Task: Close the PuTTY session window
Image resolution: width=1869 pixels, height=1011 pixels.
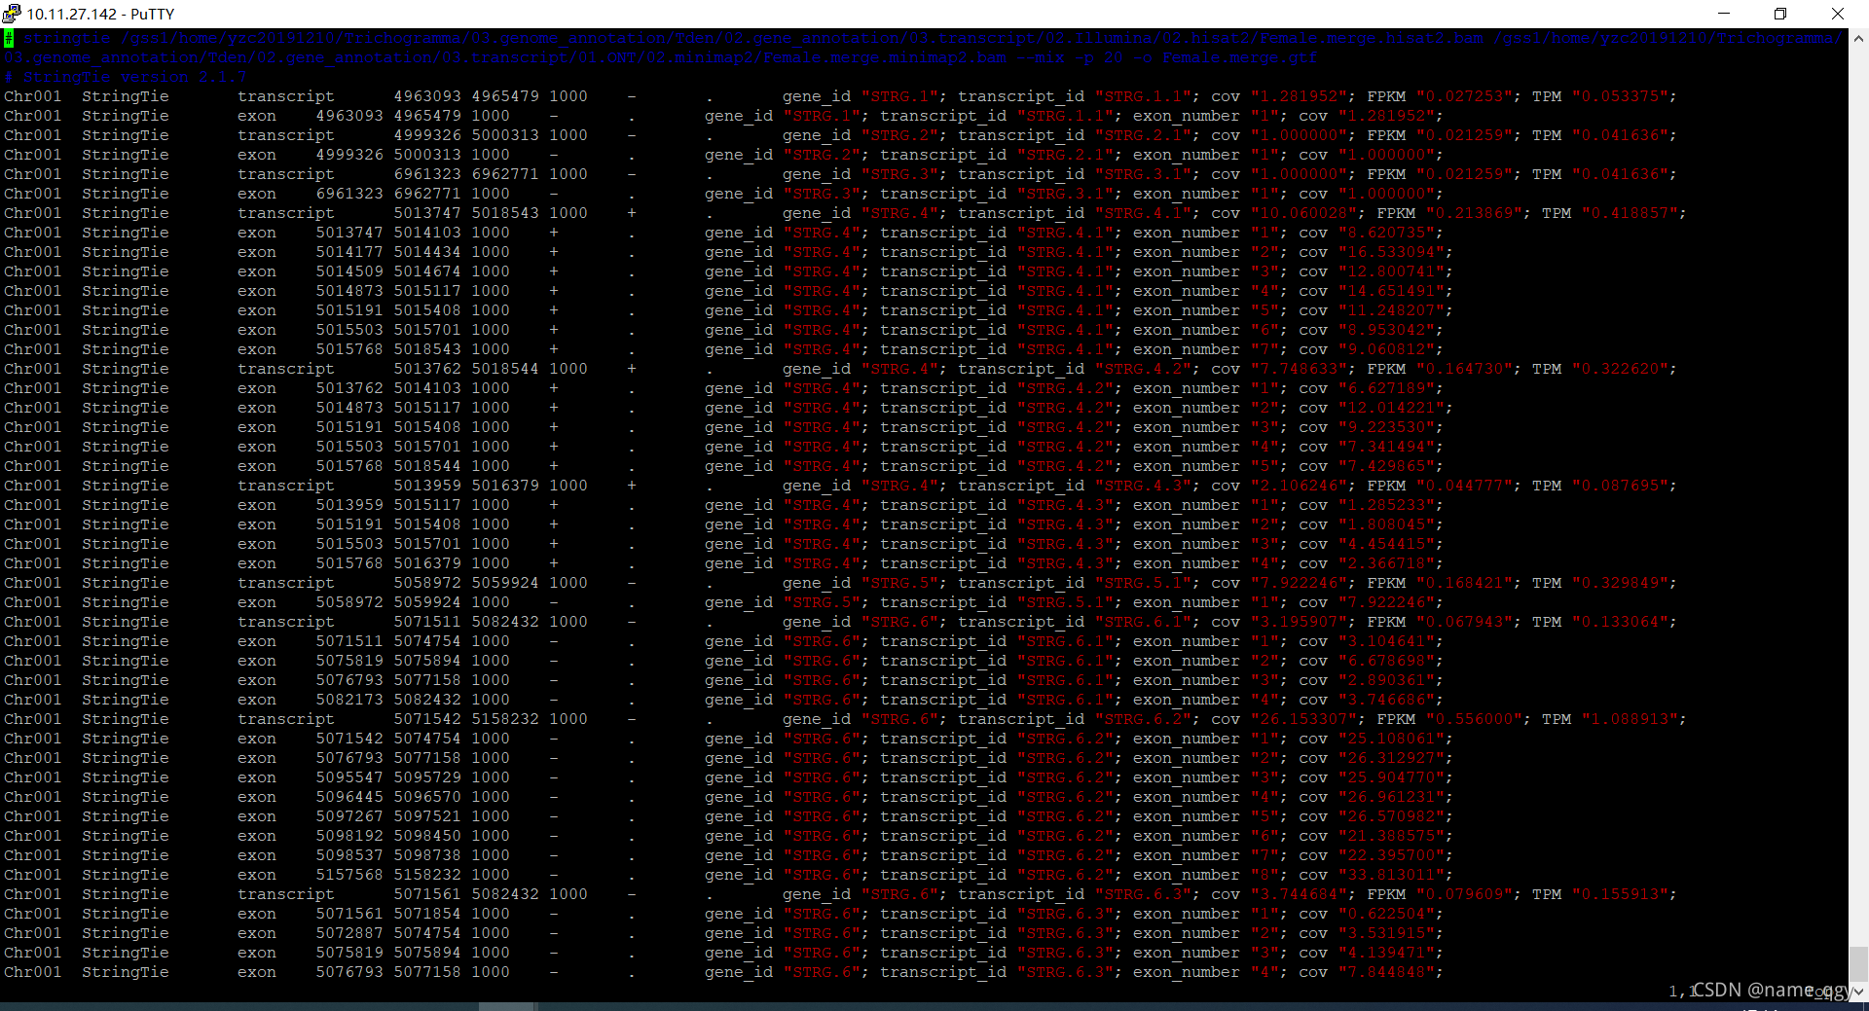Action: [x=1838, y=14]
